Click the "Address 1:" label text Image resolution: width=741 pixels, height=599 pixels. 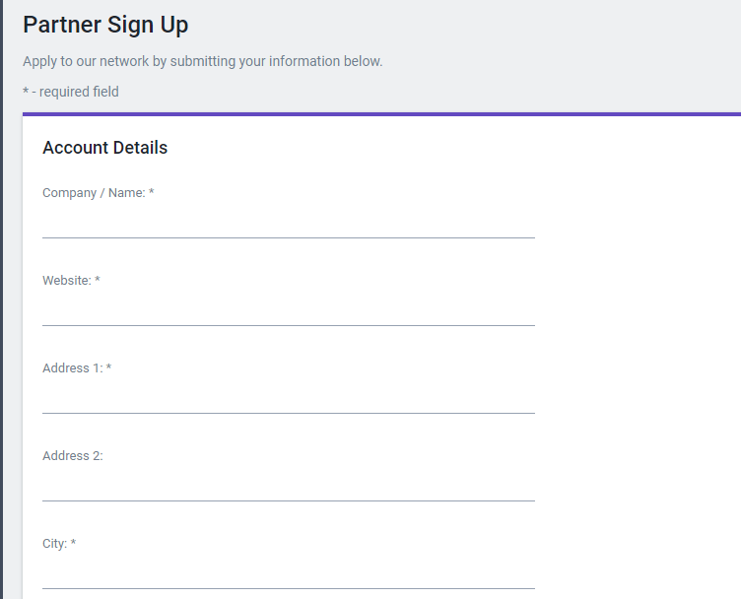click(72, 368)
